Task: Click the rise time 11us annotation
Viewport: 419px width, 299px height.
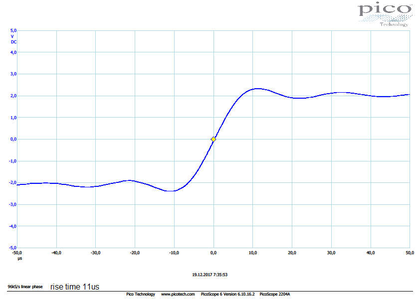Action: (x=75, y=287)
